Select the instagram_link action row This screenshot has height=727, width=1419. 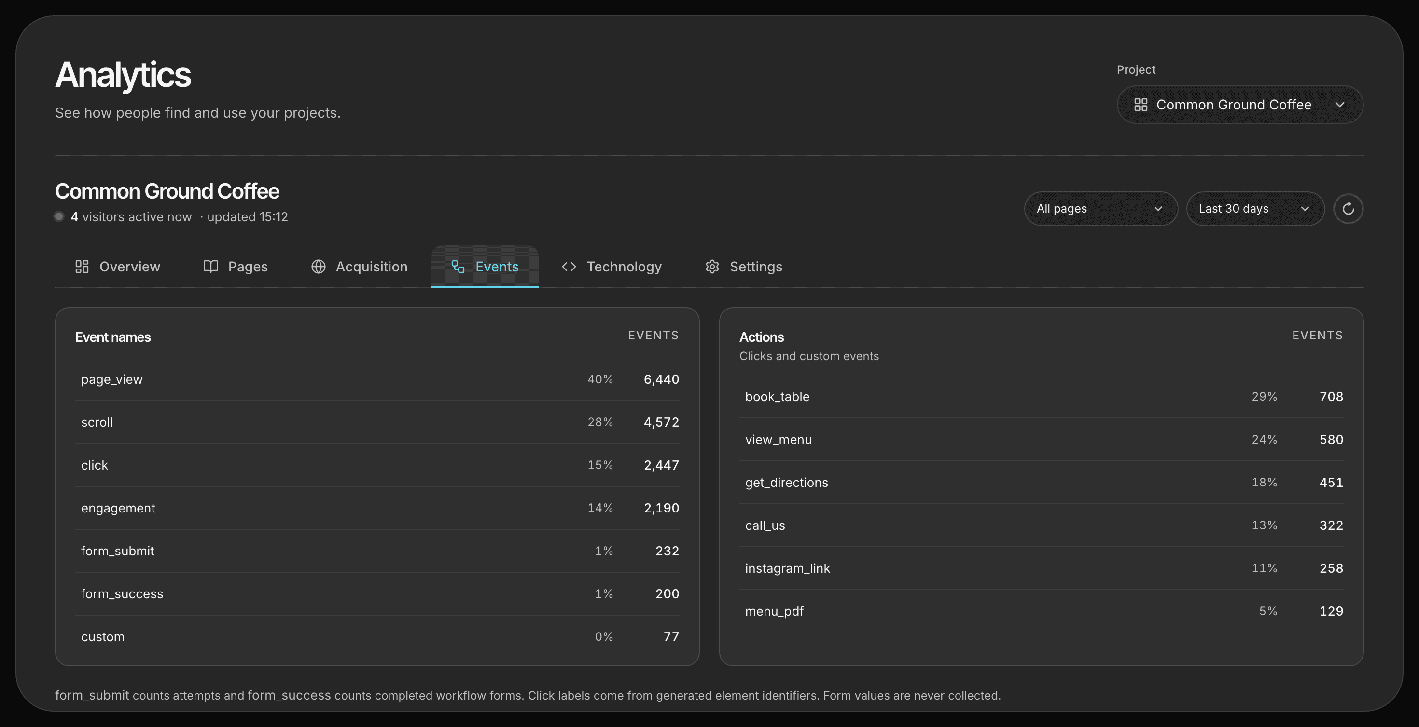tap(1041, 568)
